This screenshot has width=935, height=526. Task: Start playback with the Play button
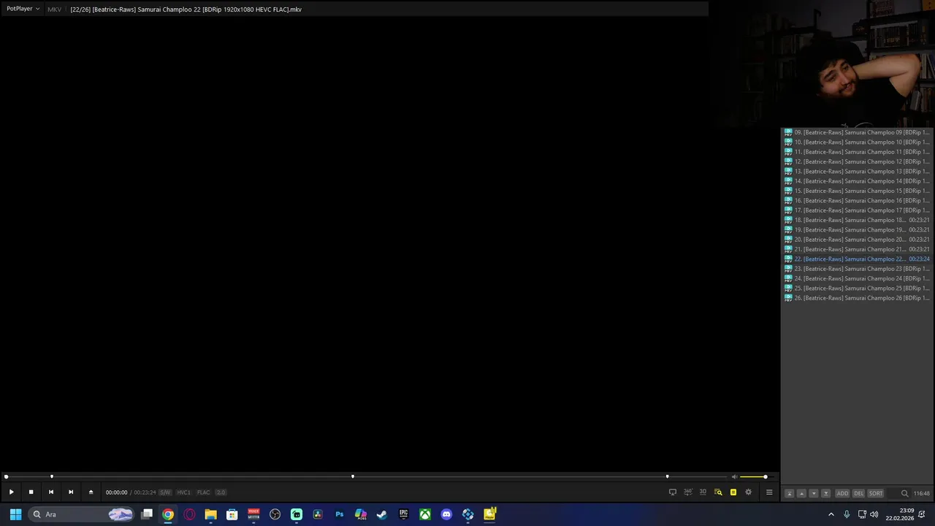[11, 492]
